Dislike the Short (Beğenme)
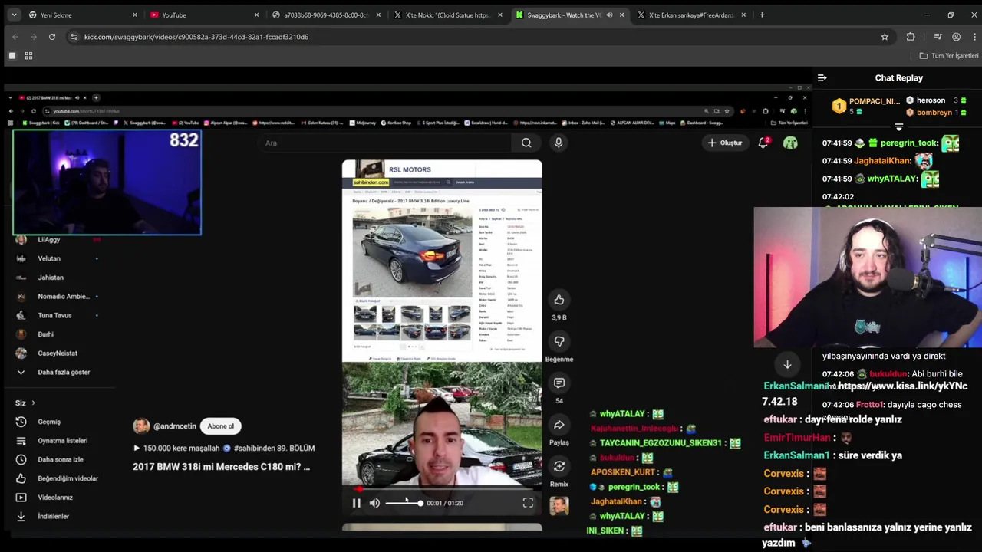The height and width of the screenshot is (552, 982). (559, 341)
